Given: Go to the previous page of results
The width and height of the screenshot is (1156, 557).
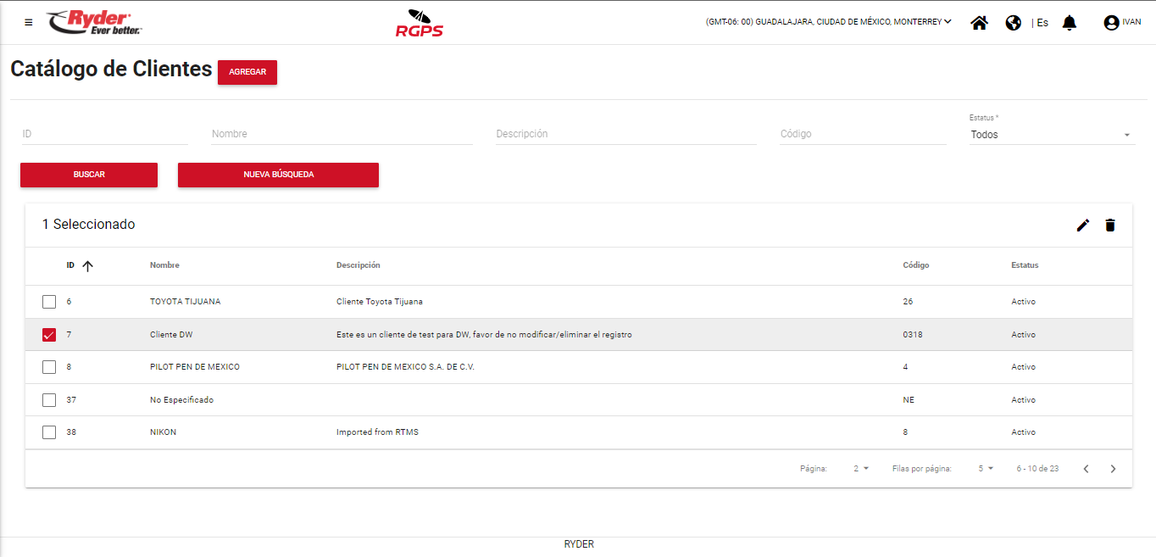Looking at the screenshot, I should point(1086,469).
